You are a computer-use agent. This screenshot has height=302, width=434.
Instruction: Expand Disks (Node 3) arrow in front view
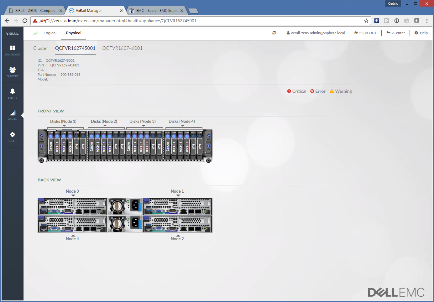[143, 126]
